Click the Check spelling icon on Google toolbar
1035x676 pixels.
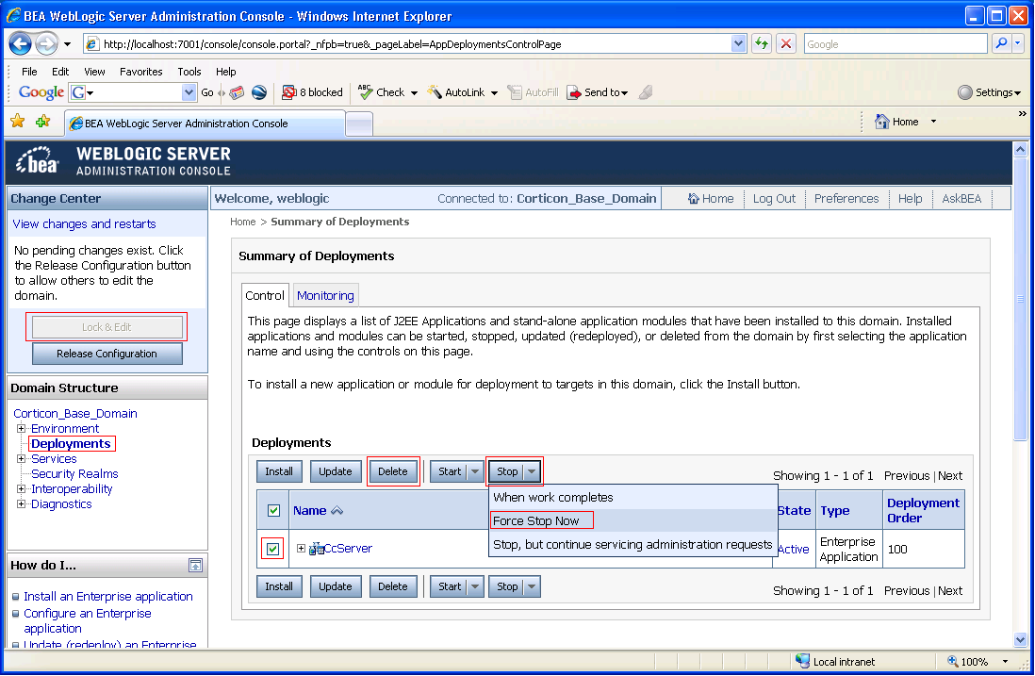click(363, 91)
